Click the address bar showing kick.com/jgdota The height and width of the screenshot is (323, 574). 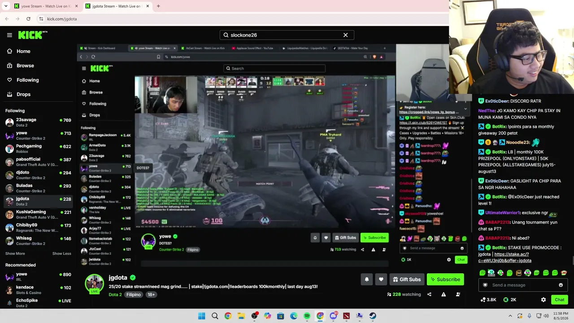[242, 19]
